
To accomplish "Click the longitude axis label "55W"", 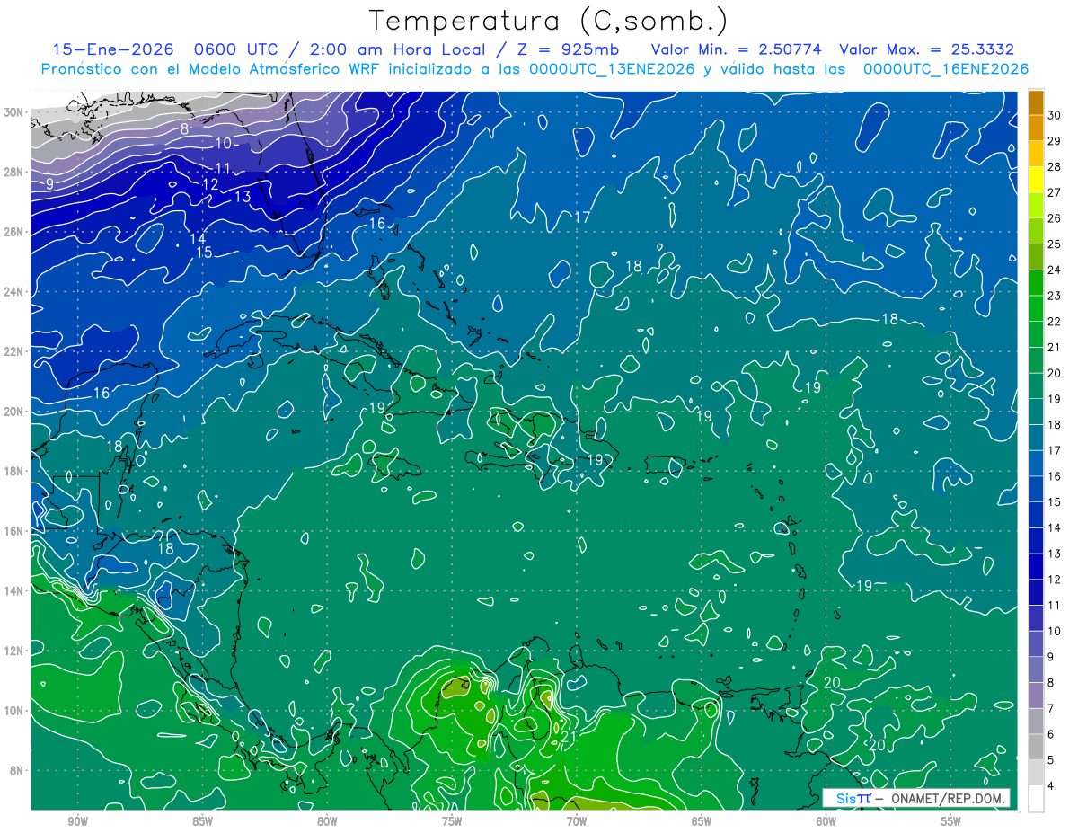I will 951,821.
